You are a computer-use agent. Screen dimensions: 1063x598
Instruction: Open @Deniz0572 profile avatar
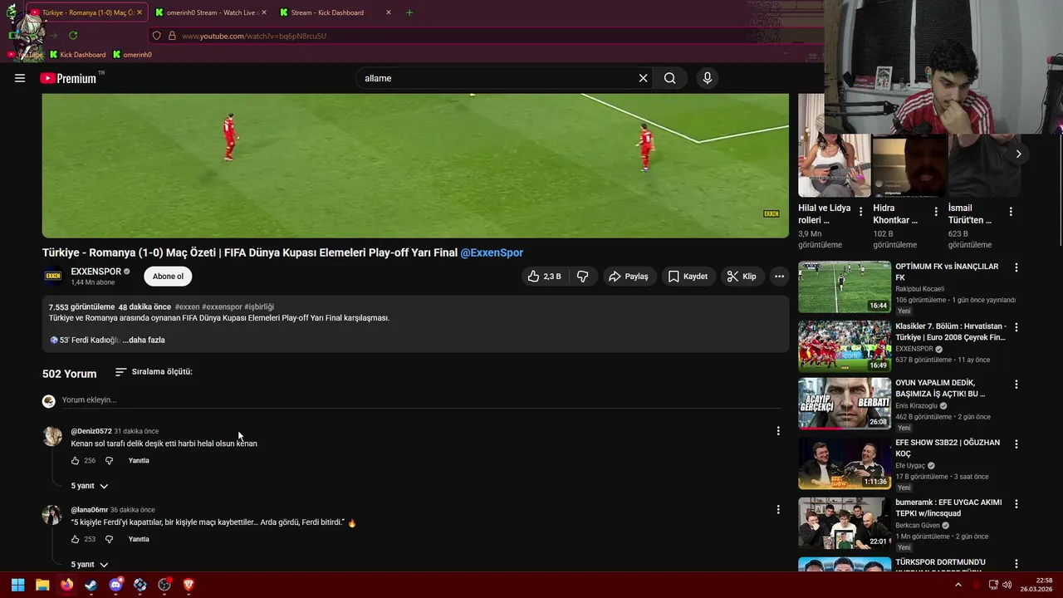[x=52, y=437]
